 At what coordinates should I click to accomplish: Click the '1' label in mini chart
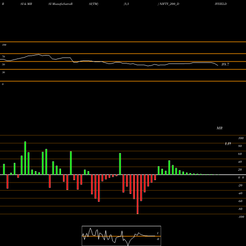tap(157, 233)
